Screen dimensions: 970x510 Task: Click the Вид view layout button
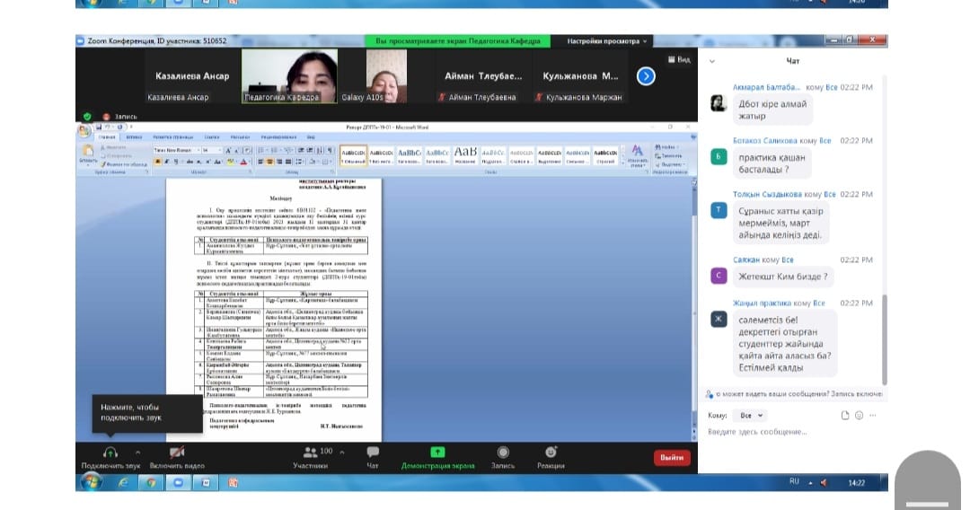[x=678, y=60]
